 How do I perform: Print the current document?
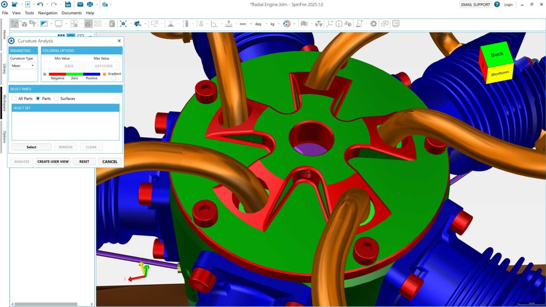click(x=90, y=4)
